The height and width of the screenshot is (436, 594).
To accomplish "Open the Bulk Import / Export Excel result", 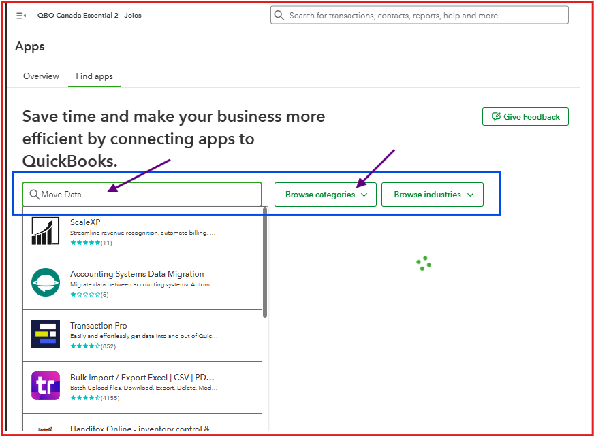I will tap(142, 387).
